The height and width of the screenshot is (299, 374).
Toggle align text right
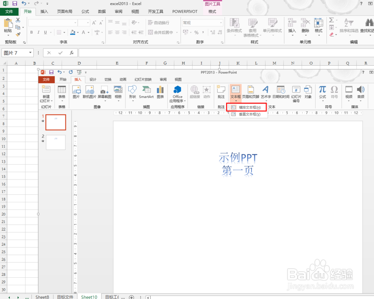pos(124,32)
